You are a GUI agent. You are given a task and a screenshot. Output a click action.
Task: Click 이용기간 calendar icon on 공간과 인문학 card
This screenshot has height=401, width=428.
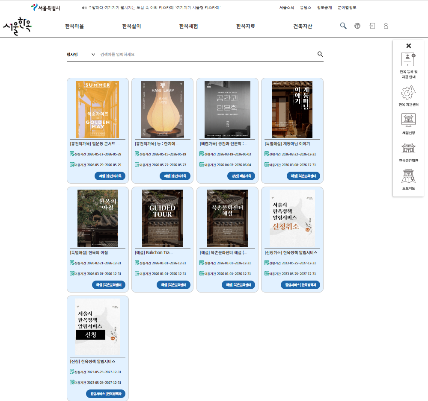click(x=202, y=164)
